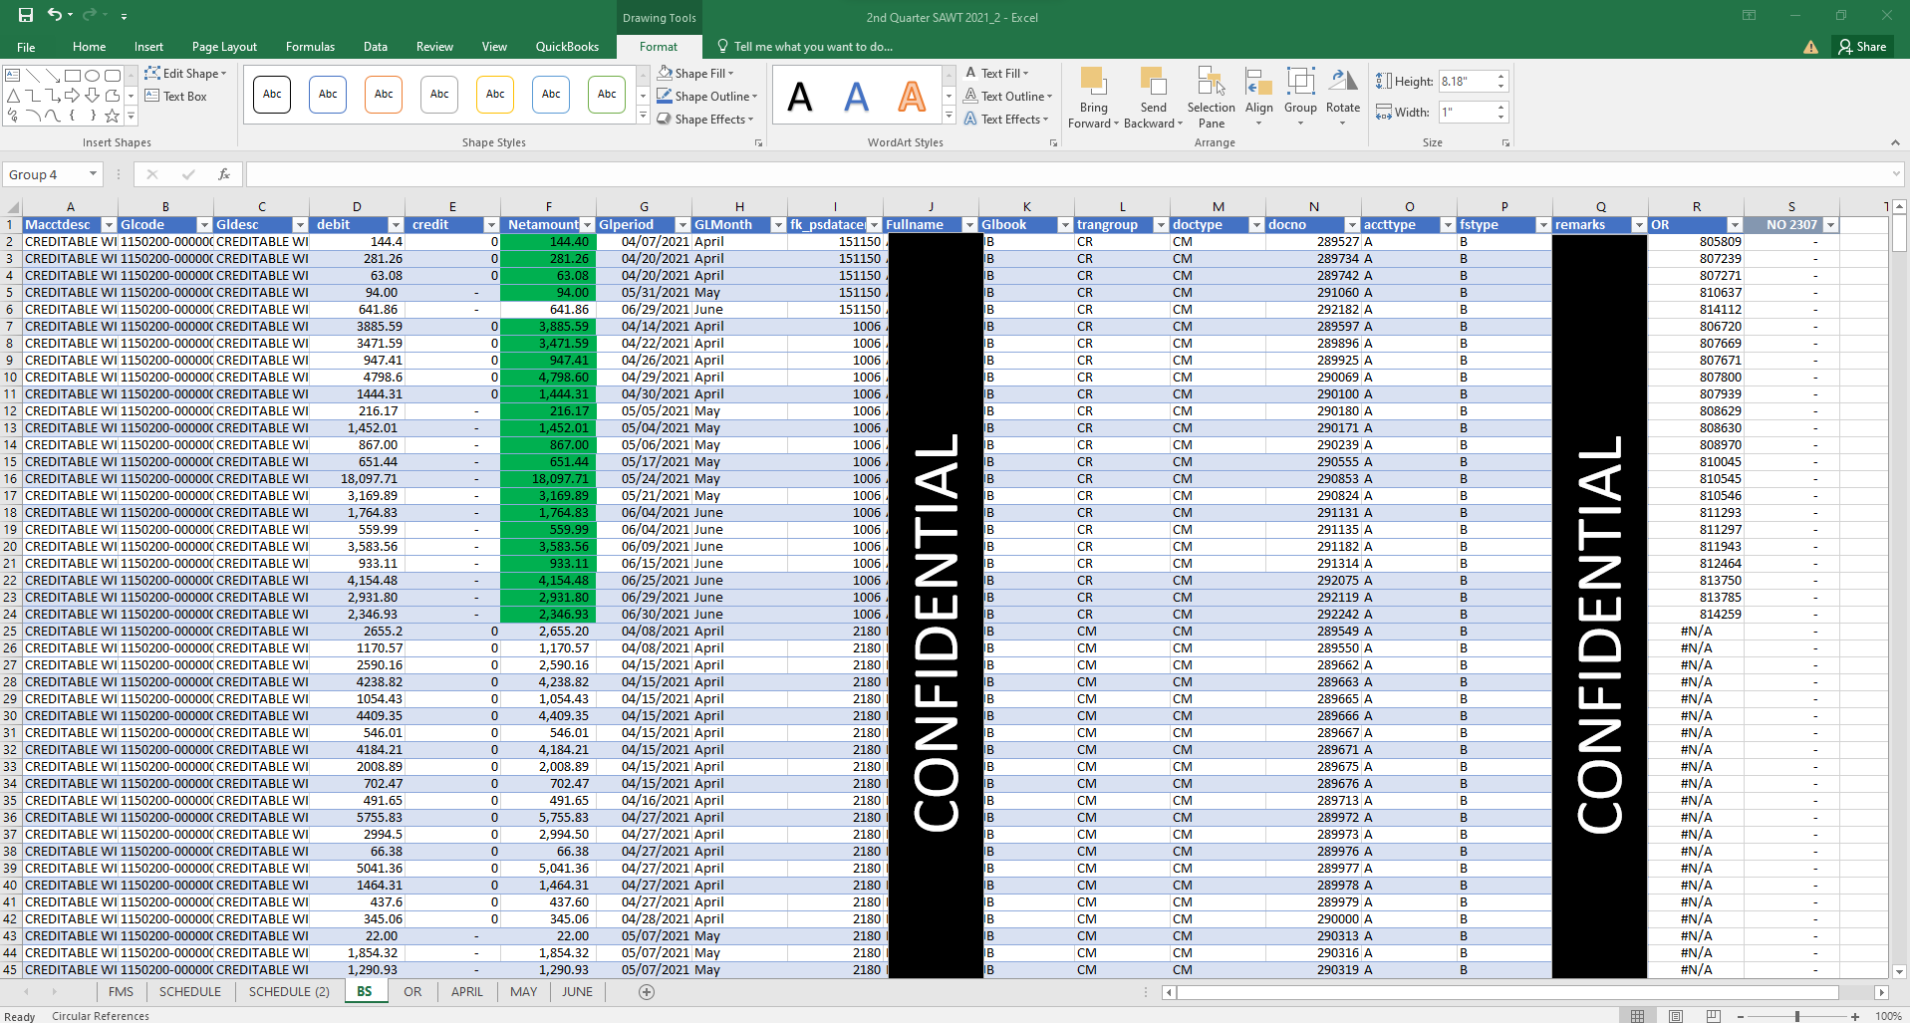
Task: Click the Text Box button
Action: click(176, 97)
